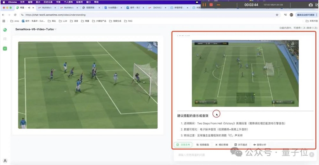Switch to the second MultiMod tab

(69, 8)
